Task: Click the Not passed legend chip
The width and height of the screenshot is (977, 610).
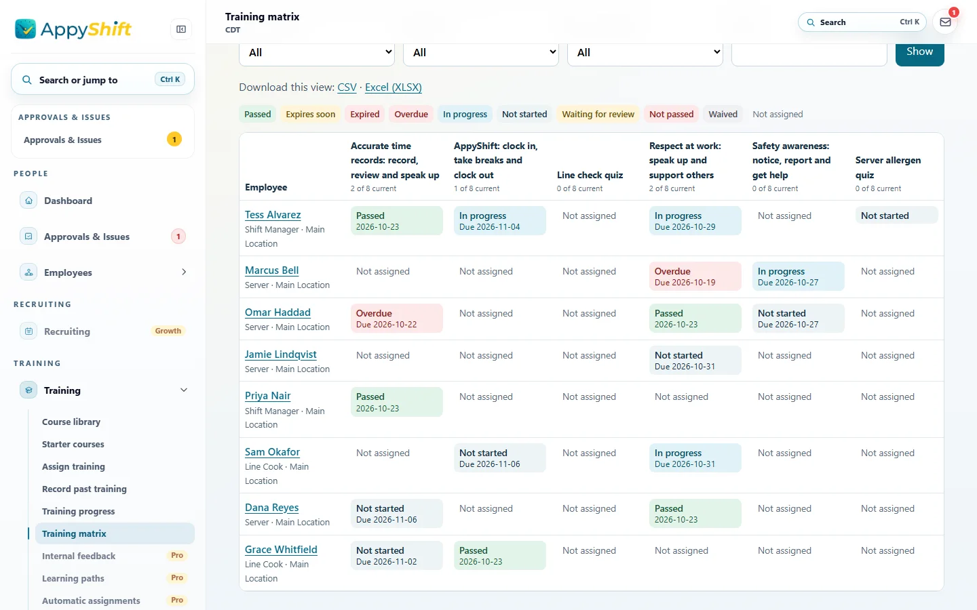Action: coord(671,115)
